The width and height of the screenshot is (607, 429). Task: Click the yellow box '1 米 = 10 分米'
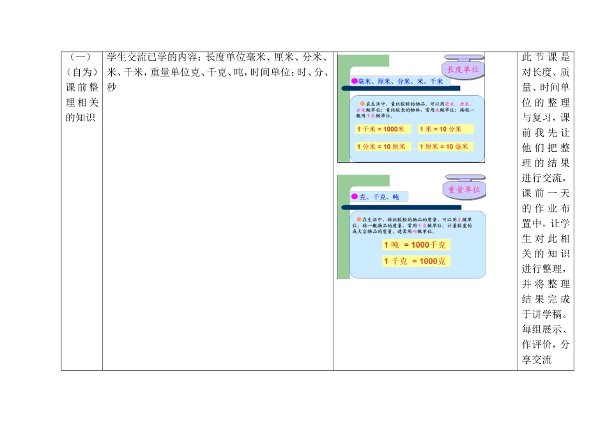coord(445,129)
